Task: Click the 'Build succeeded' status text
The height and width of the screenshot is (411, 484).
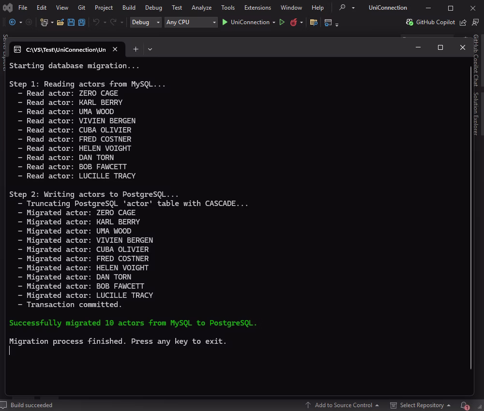Action: pos(31,405)
